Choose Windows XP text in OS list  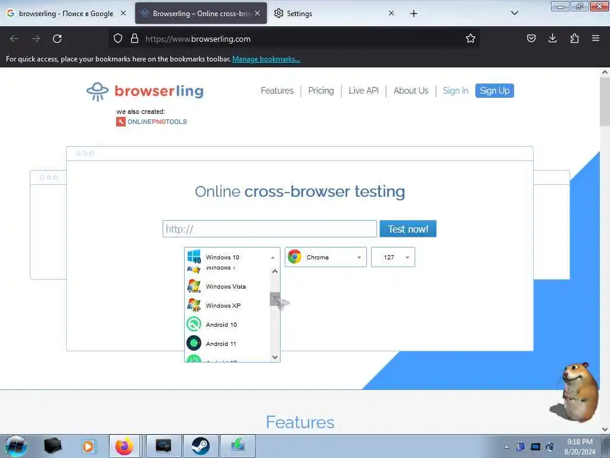tap(223, 305)
